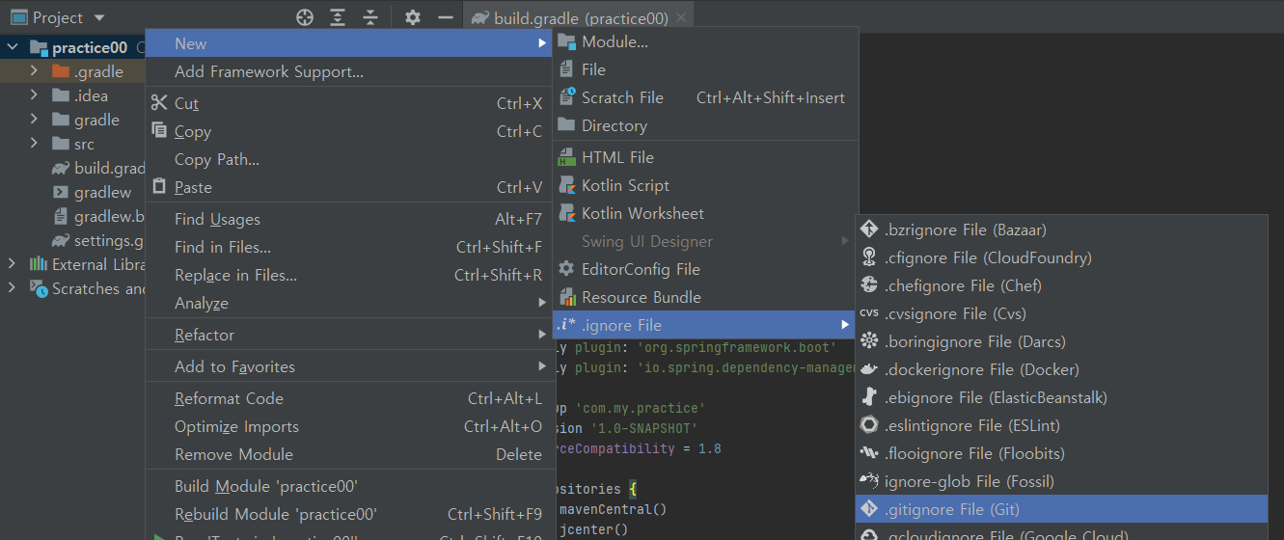Expand the .idea folder

click(34, 95)
